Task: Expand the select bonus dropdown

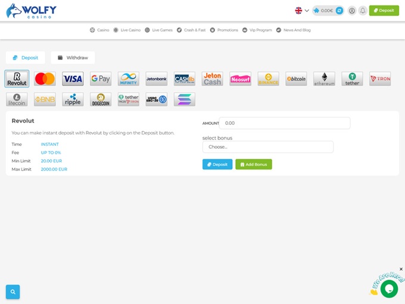Action: pos(267,147)
